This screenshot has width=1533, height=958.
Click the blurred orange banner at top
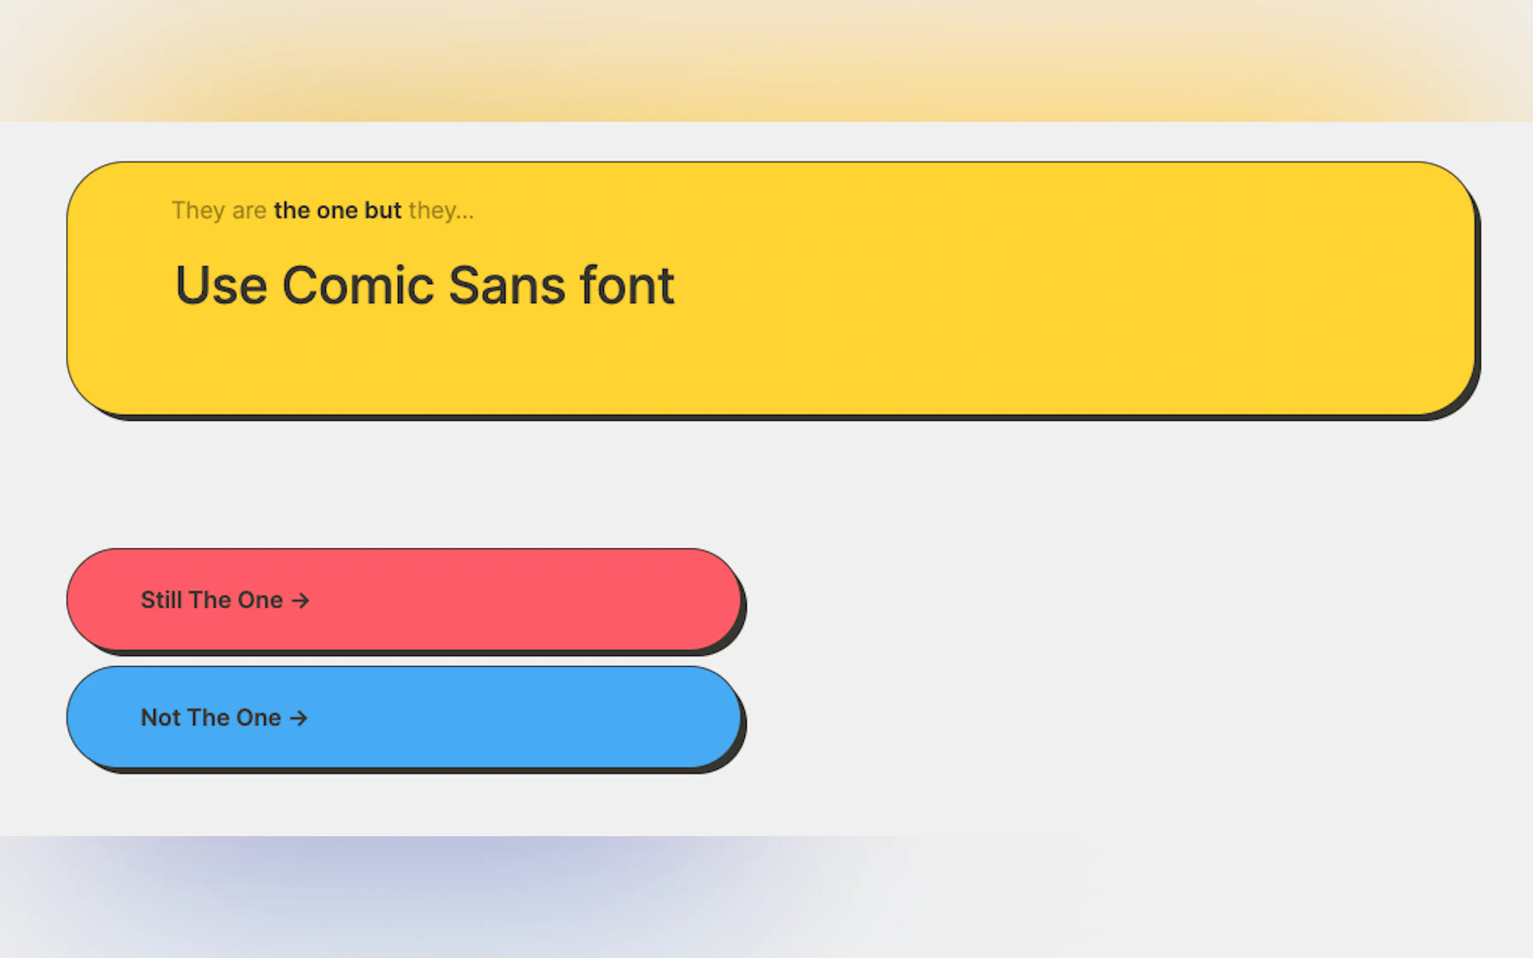[x=760, y=60]
